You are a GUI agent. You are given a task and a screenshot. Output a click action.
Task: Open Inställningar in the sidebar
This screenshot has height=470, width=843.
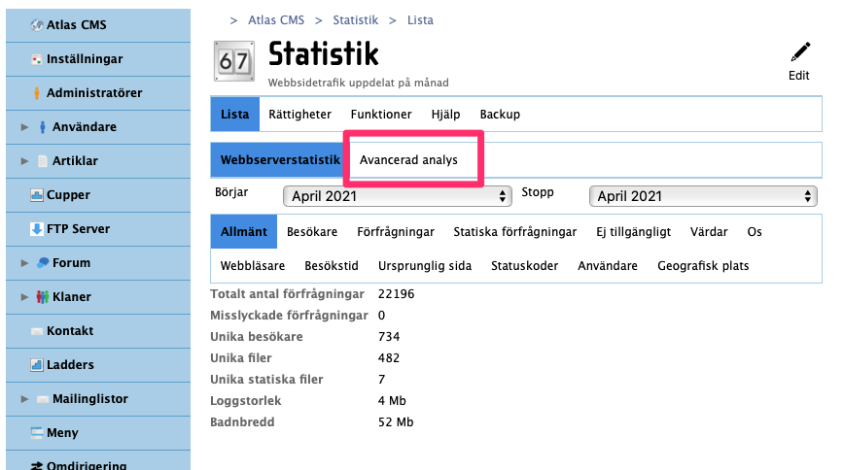point(84,59)
